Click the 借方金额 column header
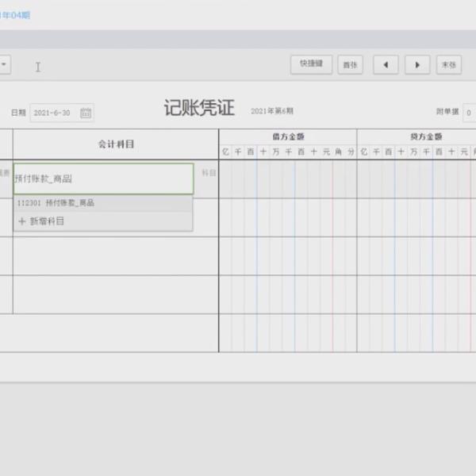The image size is (476, 476). pos(287,136)
